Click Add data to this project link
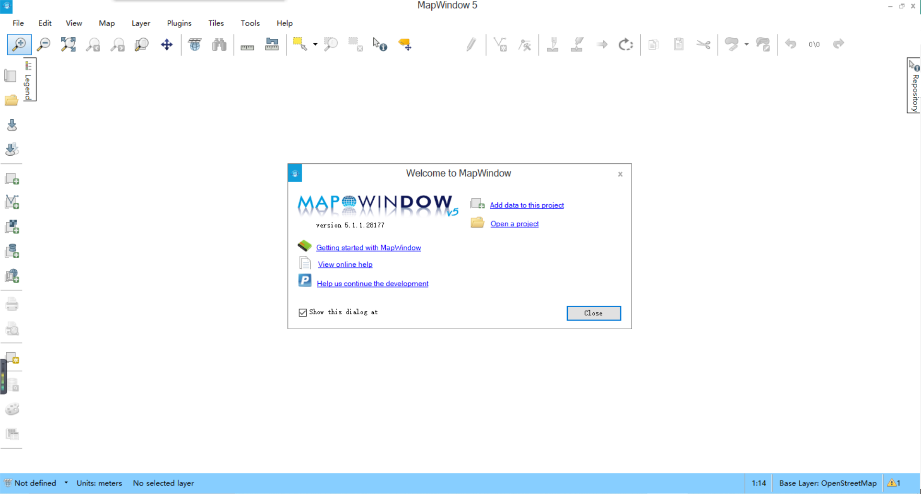 tap(527, 205)
